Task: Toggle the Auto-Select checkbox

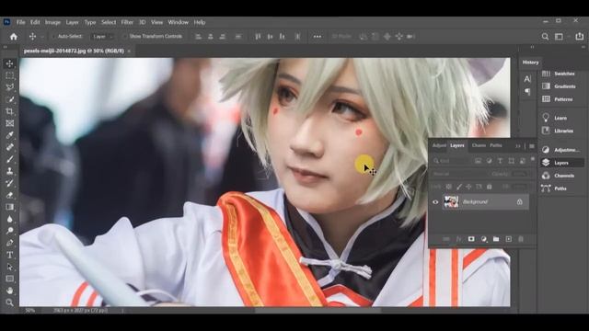Action: click(54, 37)
